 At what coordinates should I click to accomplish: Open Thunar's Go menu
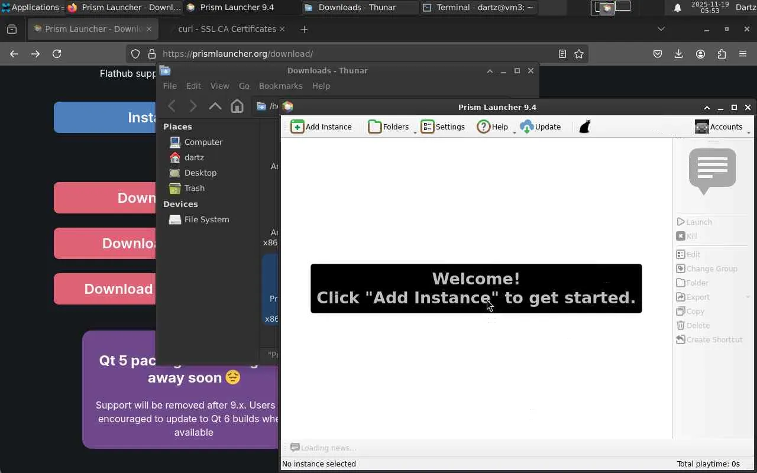(x=244, y=86)
